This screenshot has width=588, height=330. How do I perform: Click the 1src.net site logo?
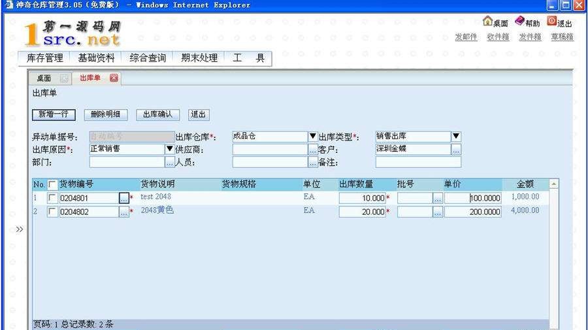72,34
